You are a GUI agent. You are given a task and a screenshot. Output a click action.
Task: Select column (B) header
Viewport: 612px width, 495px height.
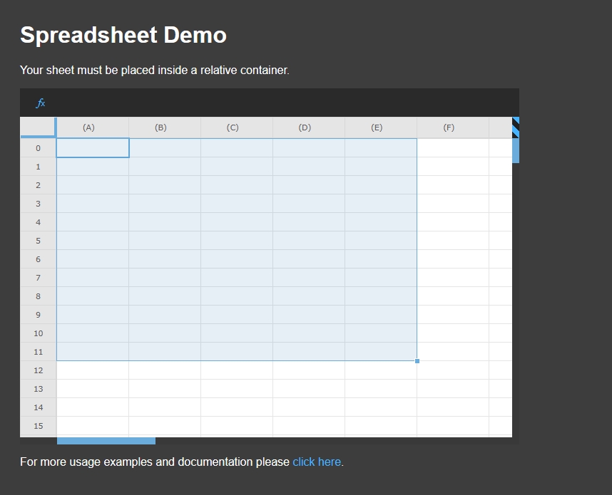pos(165,127)
